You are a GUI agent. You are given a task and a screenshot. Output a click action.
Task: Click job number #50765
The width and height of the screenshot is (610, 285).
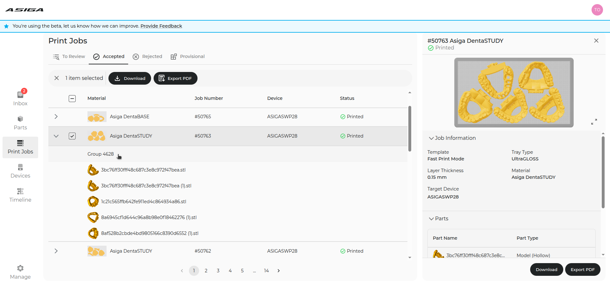[203, 117]
